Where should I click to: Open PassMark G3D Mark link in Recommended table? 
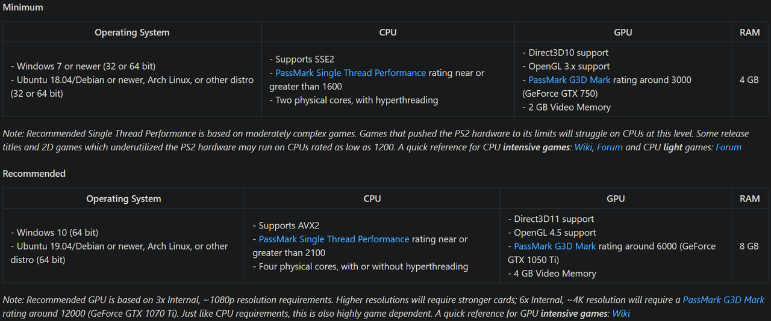coord(555,246)
